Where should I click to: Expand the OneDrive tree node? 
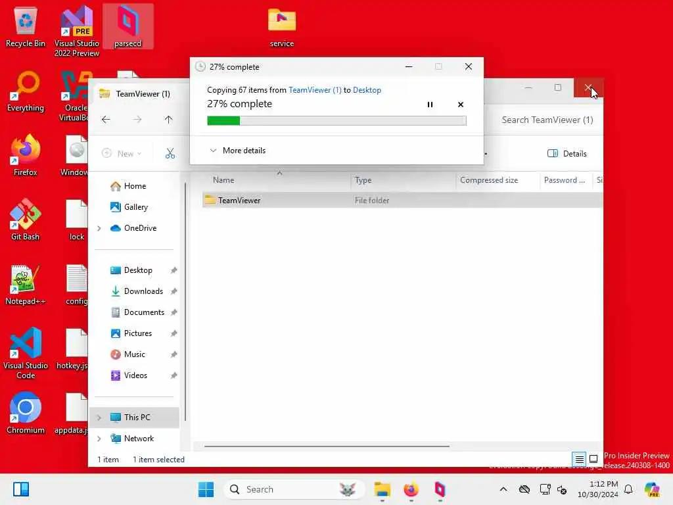point(99,228)
